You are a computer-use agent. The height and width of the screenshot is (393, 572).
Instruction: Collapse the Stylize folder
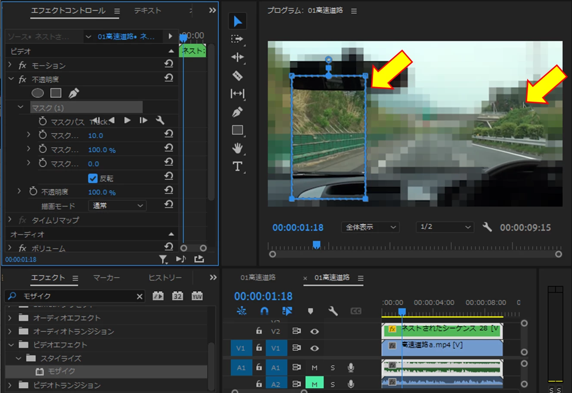click(x=19, y=358)
